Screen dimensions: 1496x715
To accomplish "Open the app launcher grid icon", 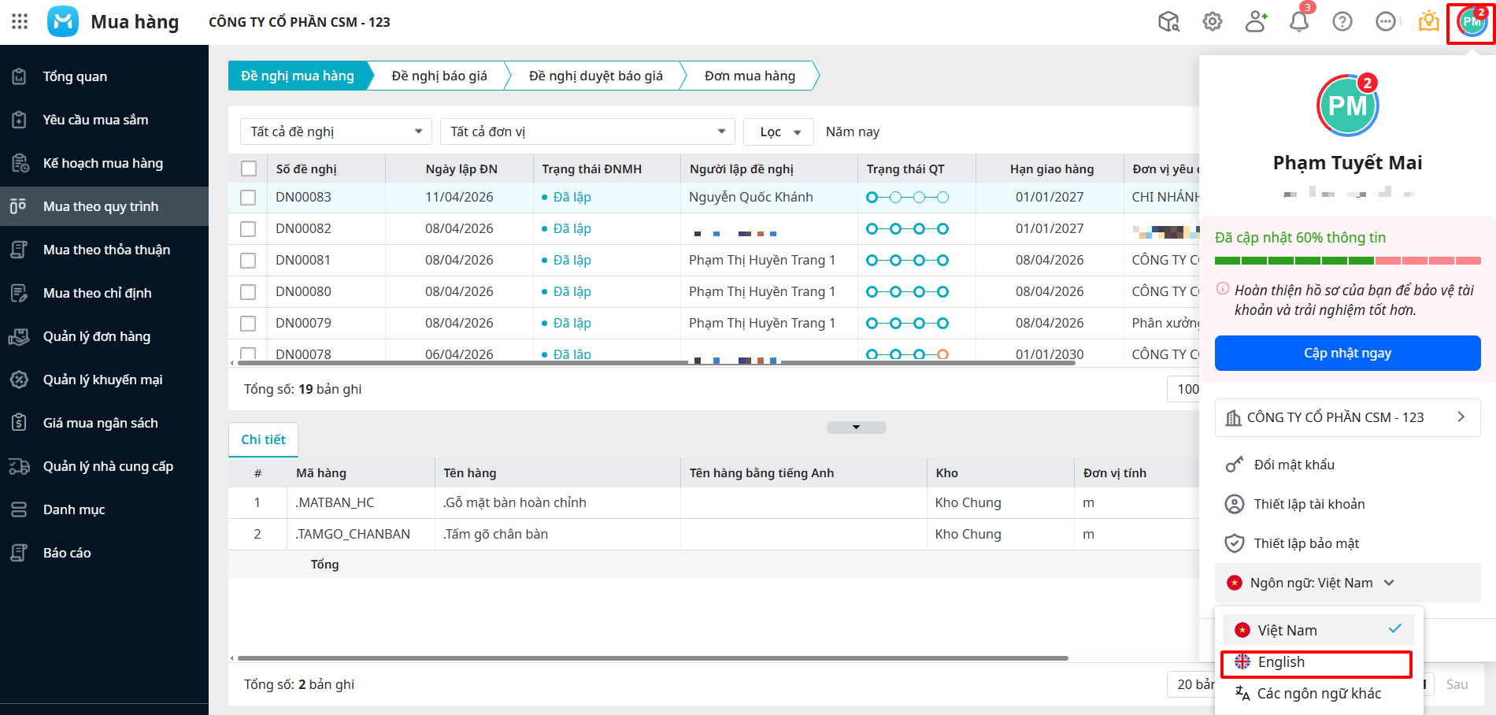I will (x=20, y=21).
